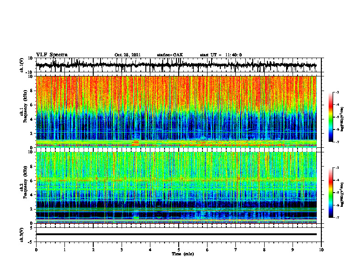Image resolution: width=362 pixels, height=280 pixels.
Task: Click time axis tick label "10"
Action: coord(321,250)
